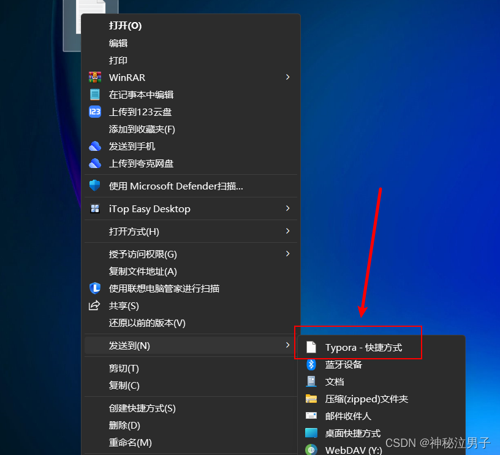
Task: Click the iTop Easy Desktop icon
Action: click(x=95, y=208)
